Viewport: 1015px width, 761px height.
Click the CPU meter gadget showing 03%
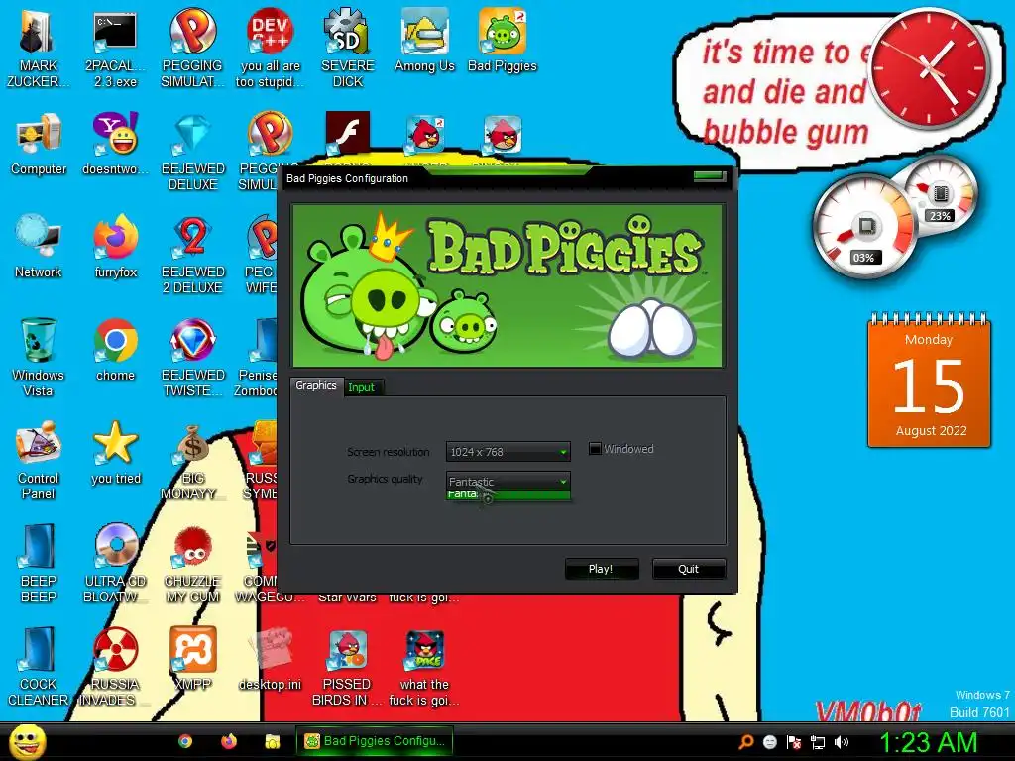tap(864, 227)
